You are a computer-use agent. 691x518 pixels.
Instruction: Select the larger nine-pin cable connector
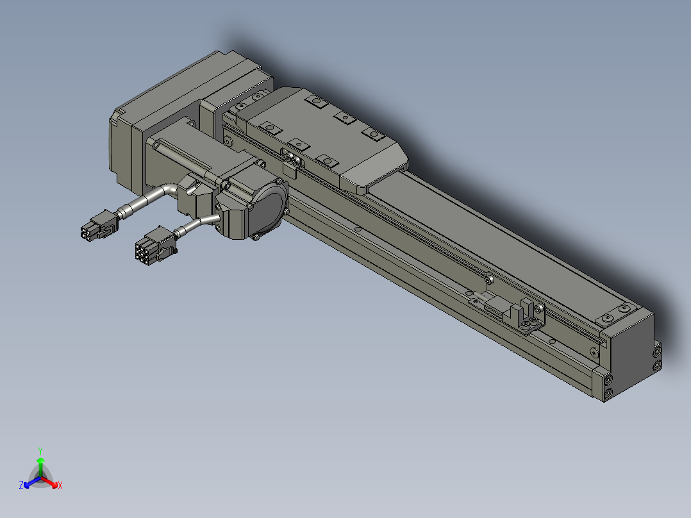pyautogui.click(x=155, y=246)
